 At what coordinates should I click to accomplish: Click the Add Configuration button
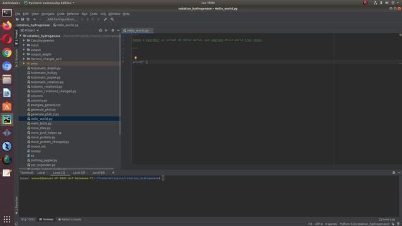point(62,19)
